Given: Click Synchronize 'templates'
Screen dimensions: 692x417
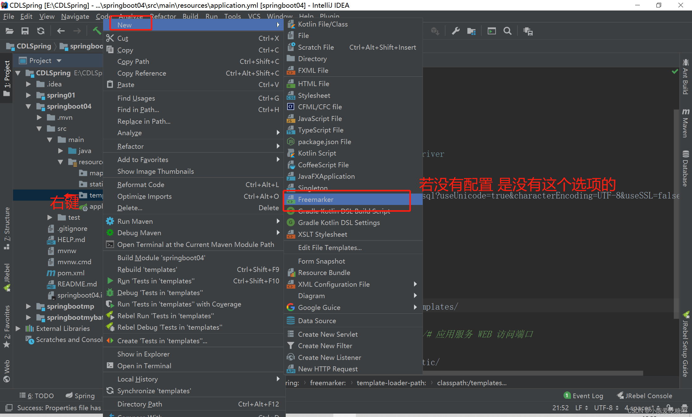Looking at the screenshot, I should pos(193,391).
